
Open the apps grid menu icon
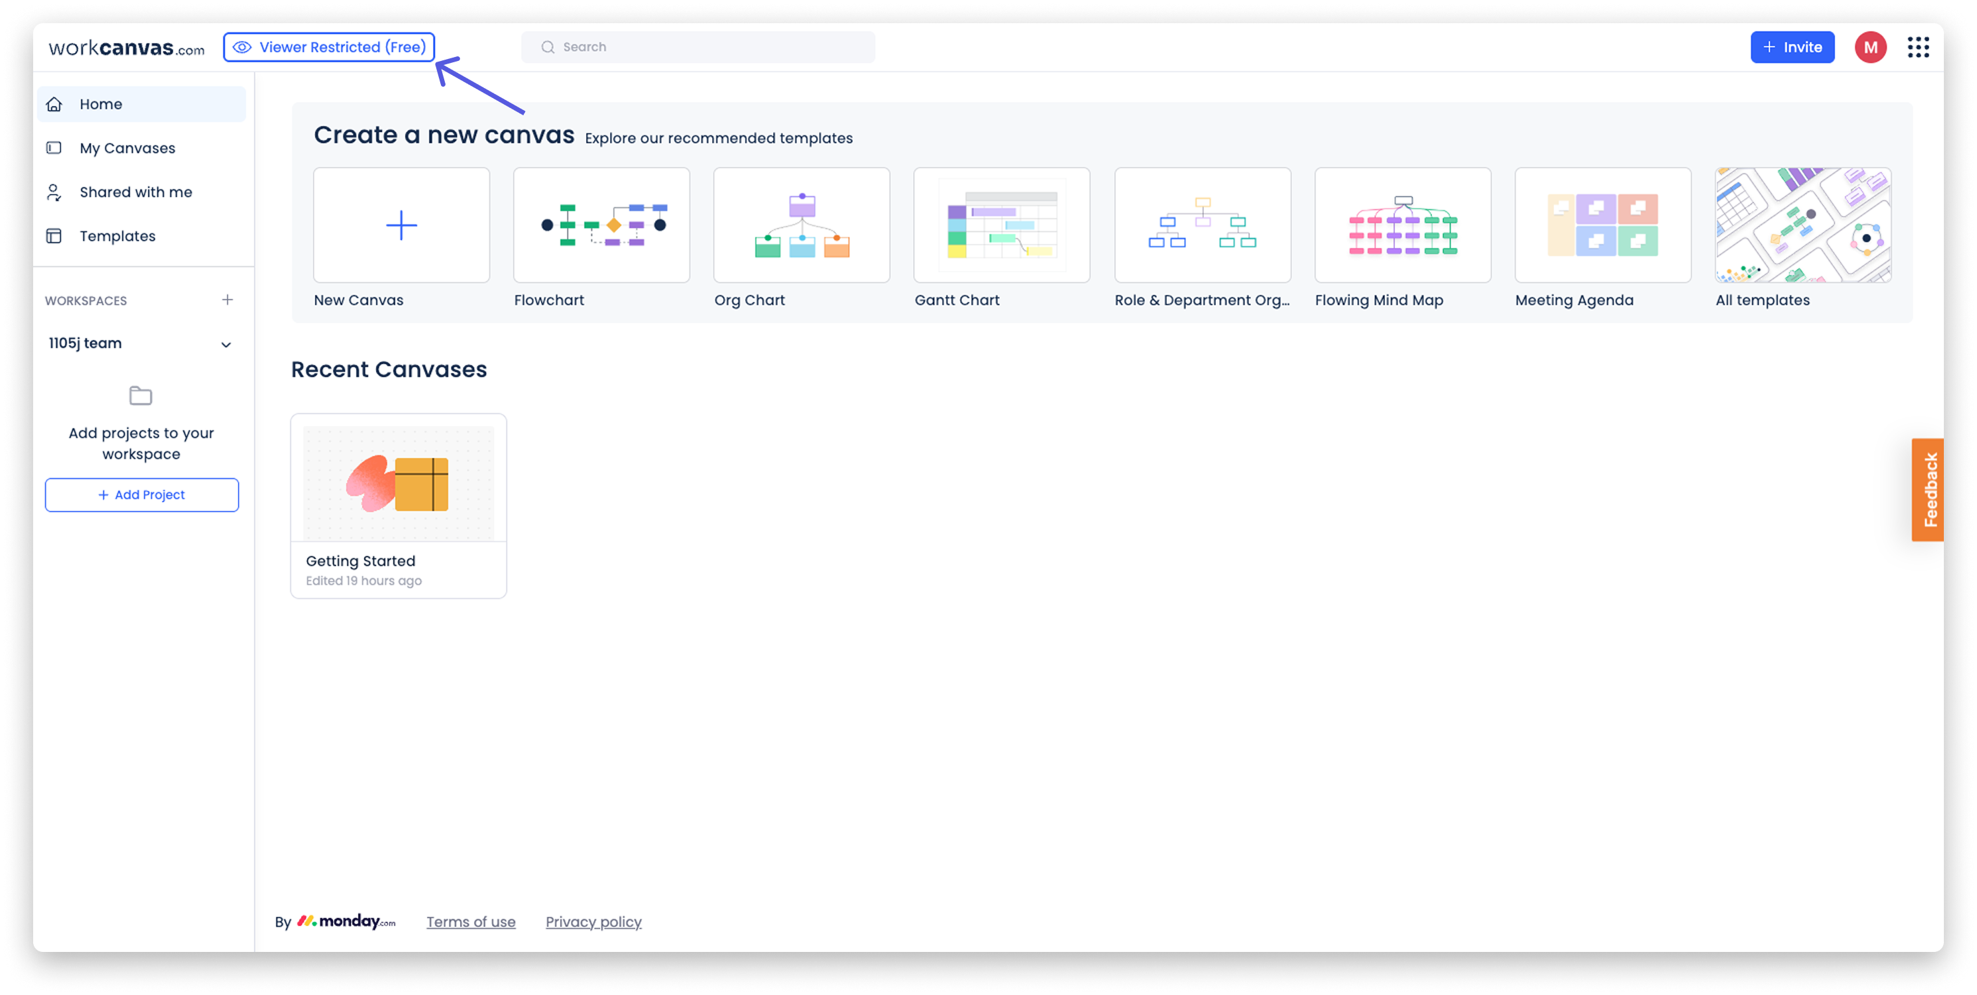coord(1917,47)
